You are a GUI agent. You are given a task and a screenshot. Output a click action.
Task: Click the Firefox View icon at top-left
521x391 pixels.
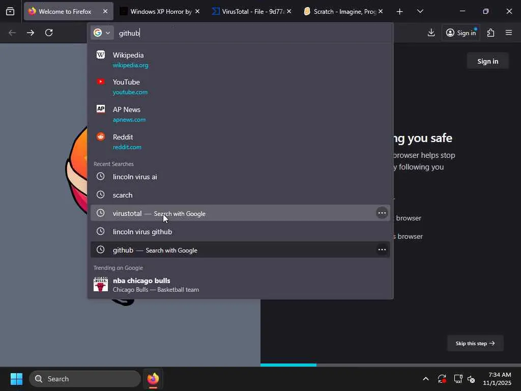pos(10,11)
